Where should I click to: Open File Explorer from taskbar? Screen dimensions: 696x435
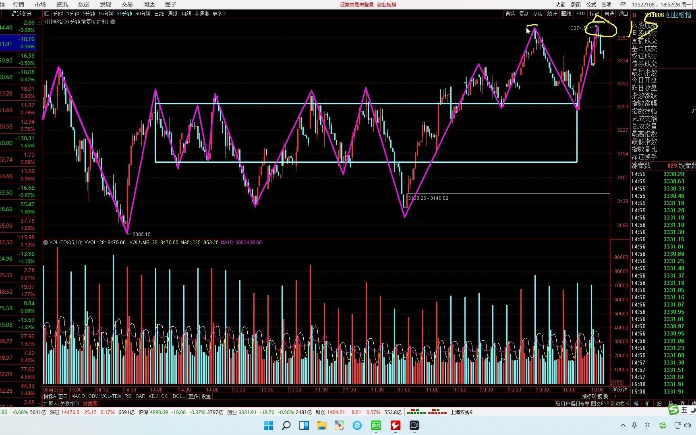(321, 425)
